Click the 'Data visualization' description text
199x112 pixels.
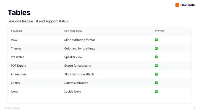tap(76, 83)
